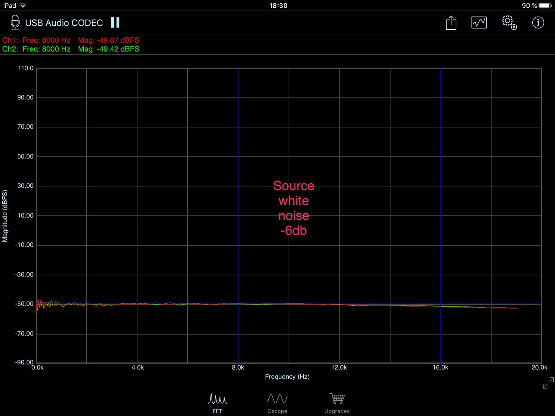The height and width of the screenshot is (416, 555).
Task: Tap the battery indicator in status bar
Action: 545,5
